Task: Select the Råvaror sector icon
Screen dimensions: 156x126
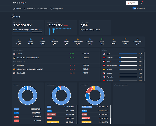Action: [102, 39]
